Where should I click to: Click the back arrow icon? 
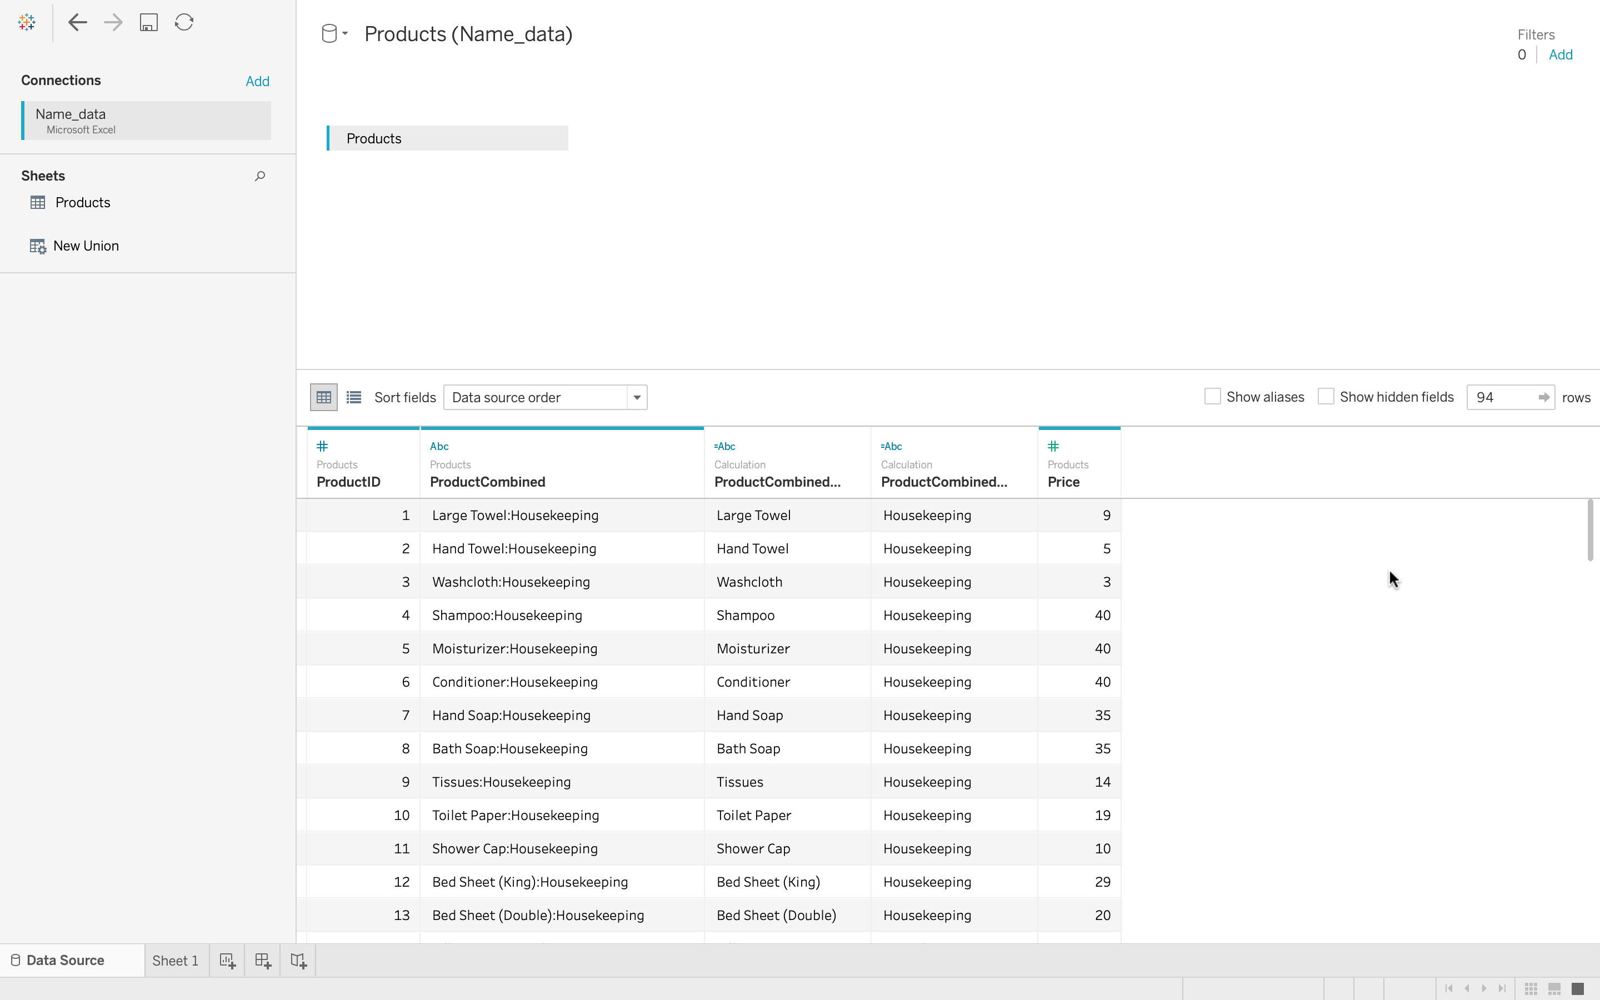(x=77, y=22)
